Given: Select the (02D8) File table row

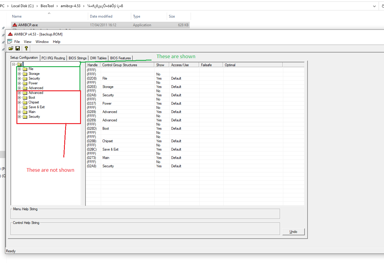Looking at the screenshot, I should pyautogui.click(x=195, y=78).
